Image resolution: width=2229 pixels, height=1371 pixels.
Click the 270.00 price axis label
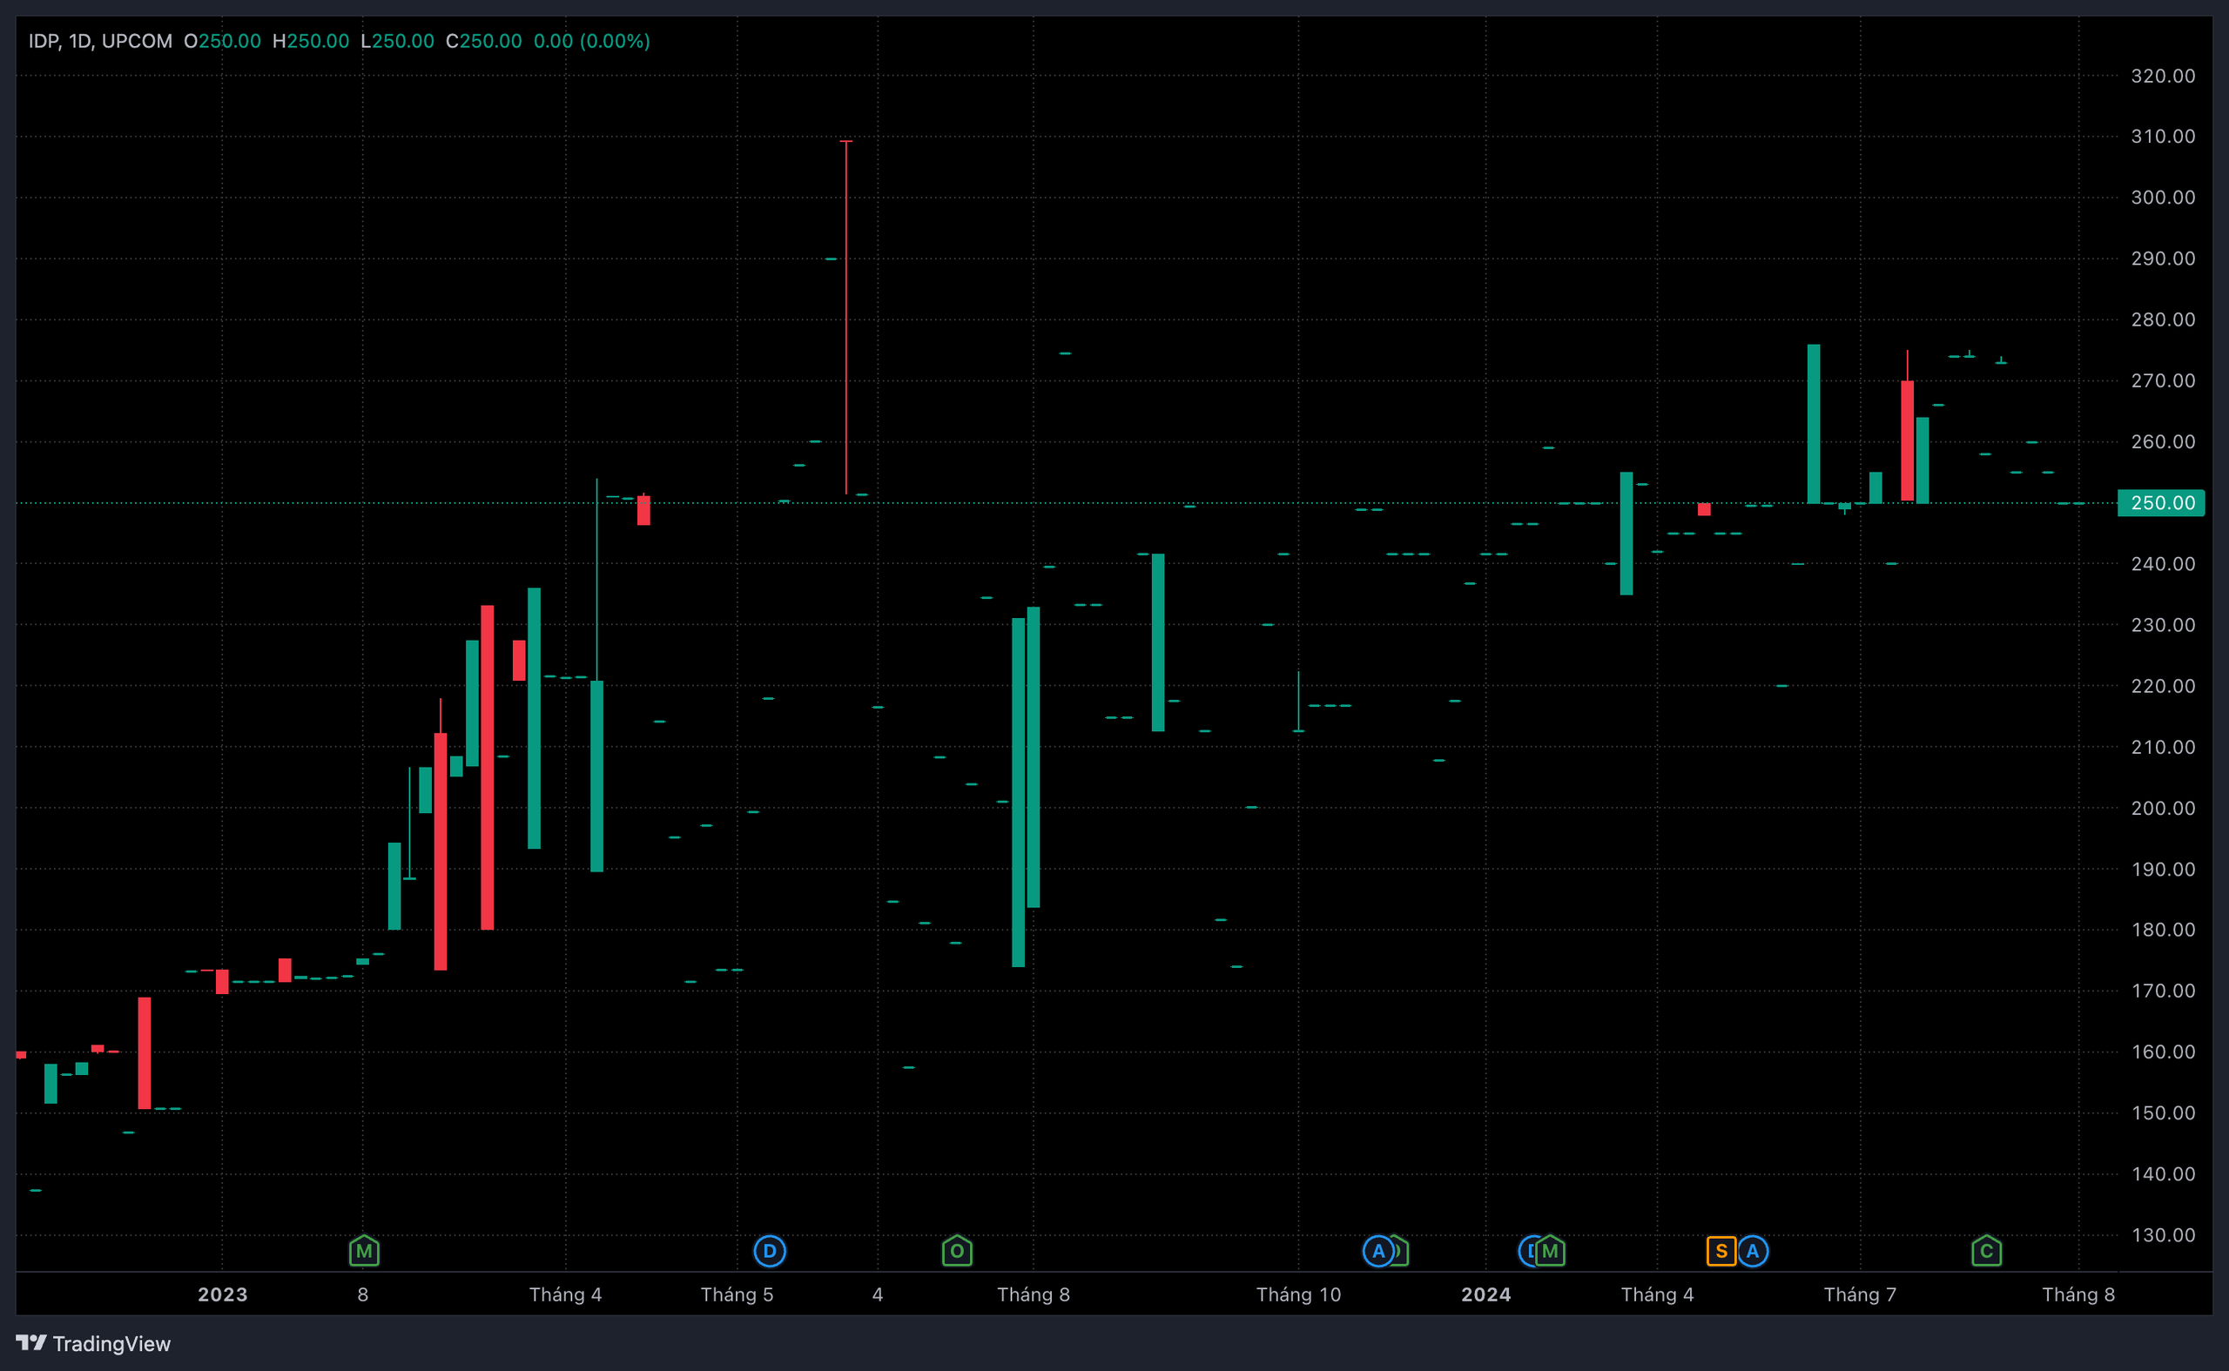click(2163, 381)
